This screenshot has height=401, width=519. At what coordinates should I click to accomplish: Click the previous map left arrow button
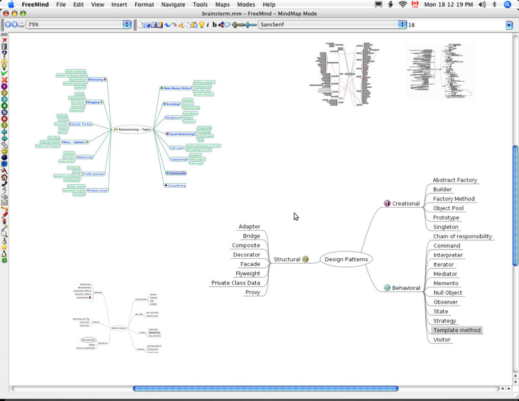coord(8,24)
